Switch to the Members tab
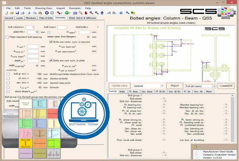This screenshot has width=239, height=161. pos(31,18)
